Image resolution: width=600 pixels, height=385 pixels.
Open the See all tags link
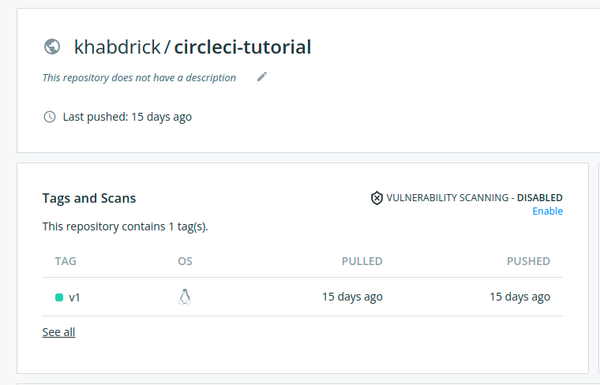(x=58, y=332)
